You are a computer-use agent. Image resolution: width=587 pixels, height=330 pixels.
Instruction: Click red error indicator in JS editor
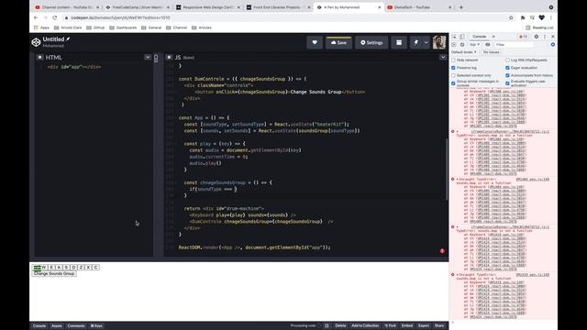[442, 250]
